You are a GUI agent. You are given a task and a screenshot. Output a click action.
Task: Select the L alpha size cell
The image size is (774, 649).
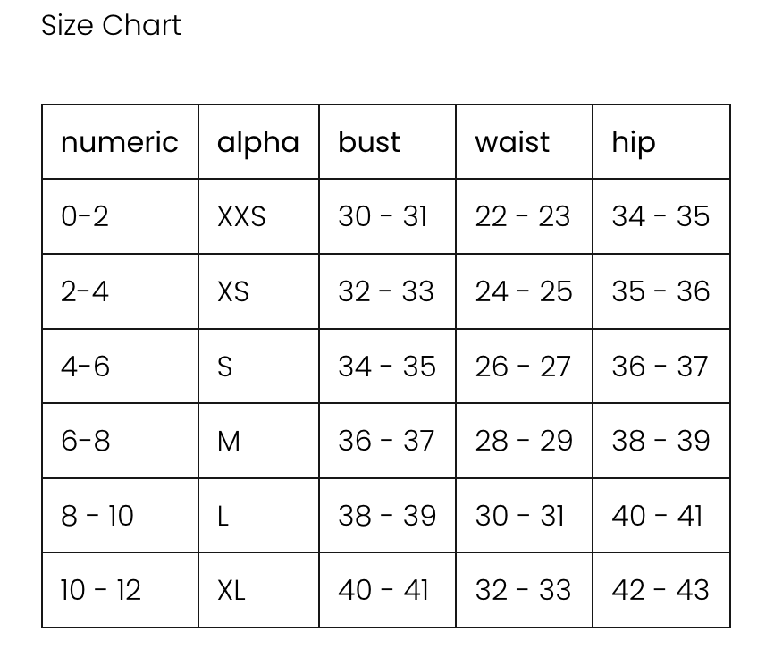223,516
